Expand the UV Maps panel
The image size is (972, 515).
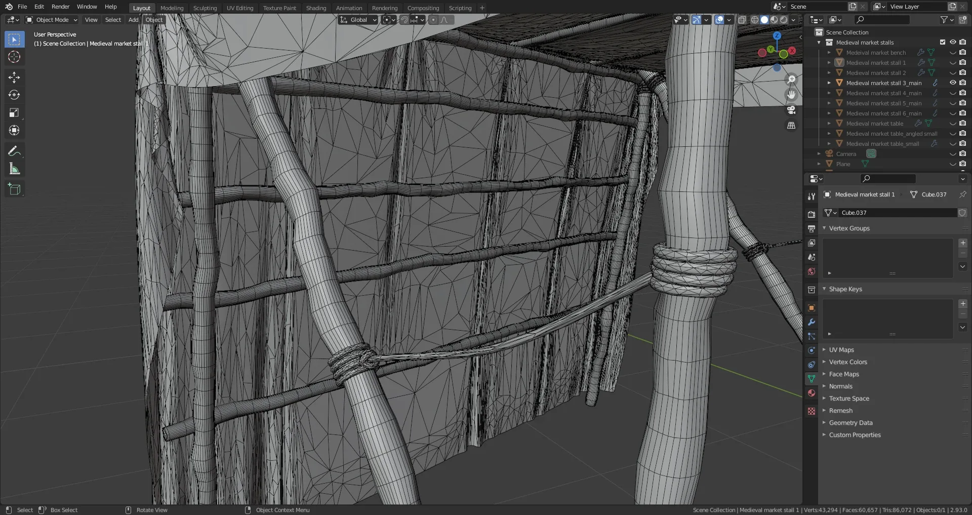click(x=841, y=350)
